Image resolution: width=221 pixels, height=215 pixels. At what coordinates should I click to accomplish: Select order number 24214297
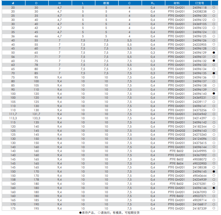click(199, 118)
